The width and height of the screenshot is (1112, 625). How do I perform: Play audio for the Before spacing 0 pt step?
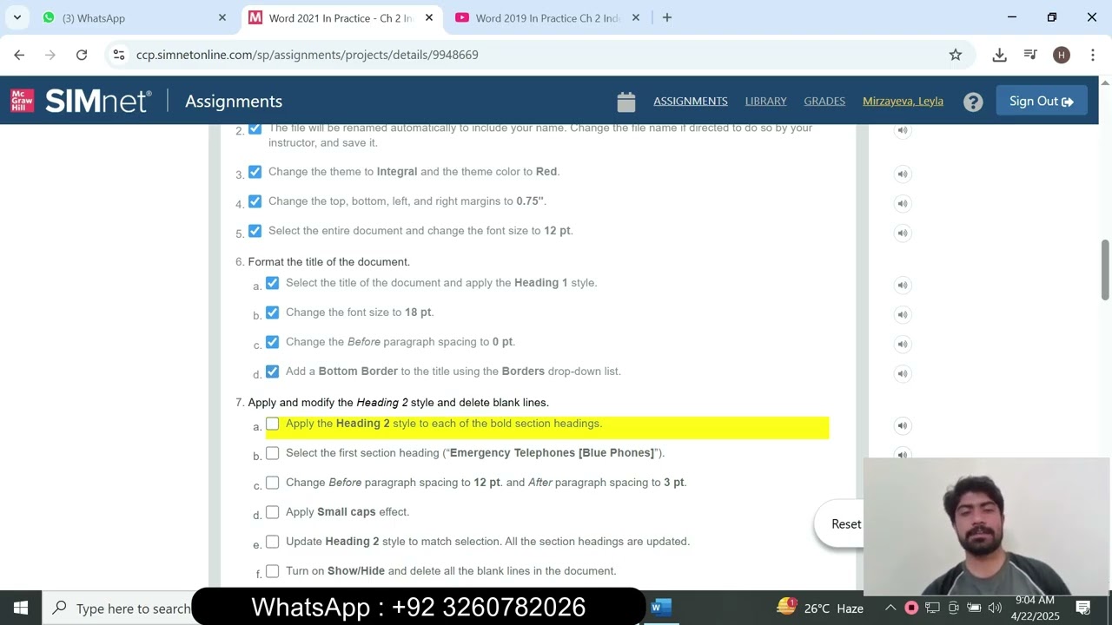tap(903, 344)
